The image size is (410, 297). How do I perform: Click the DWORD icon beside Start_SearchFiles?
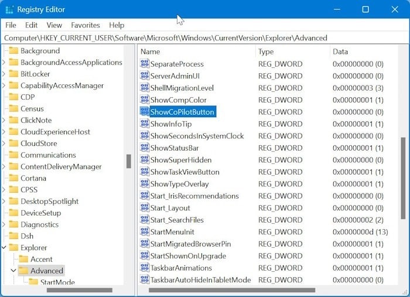[x=145, y=220]
